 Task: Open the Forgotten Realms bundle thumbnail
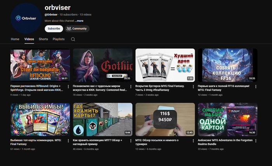pos(228,119)
